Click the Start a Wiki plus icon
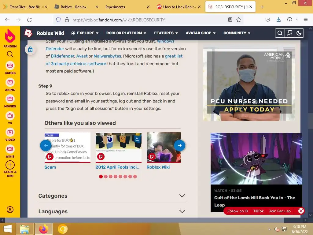The image size is (313, 235). point(10,165)
